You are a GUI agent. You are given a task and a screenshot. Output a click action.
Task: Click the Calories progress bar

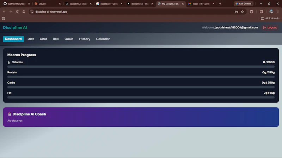click(x=141, y=67)
